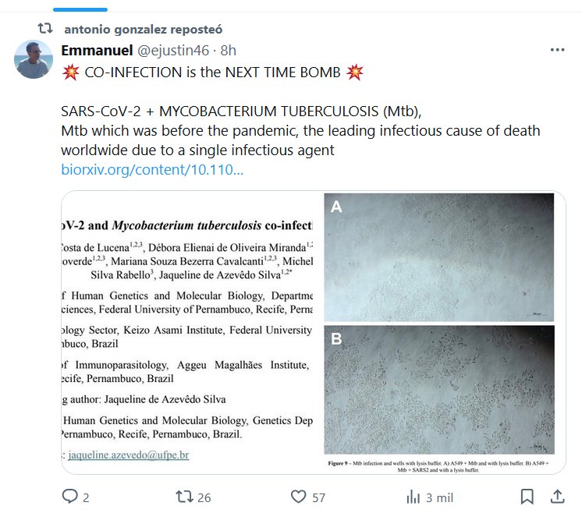Click the 8h timestamp
Image resolution: width=582 pixels, height=513 pixels.
(229, 50)
